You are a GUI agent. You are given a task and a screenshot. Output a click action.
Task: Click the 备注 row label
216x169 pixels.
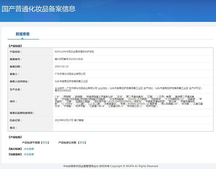click(13, 128)
